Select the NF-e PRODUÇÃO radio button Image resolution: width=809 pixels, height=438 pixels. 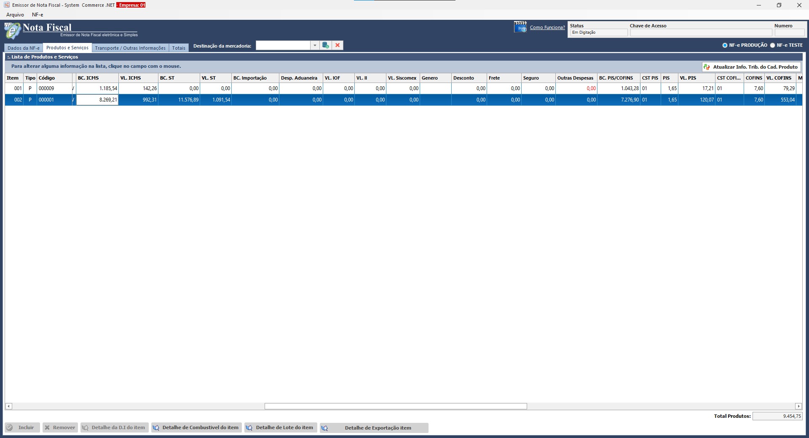pyautogui.click(x=725, y=45)
